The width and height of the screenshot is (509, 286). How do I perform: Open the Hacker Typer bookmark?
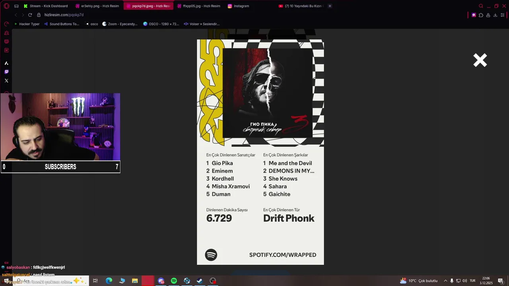coord(27,24)
